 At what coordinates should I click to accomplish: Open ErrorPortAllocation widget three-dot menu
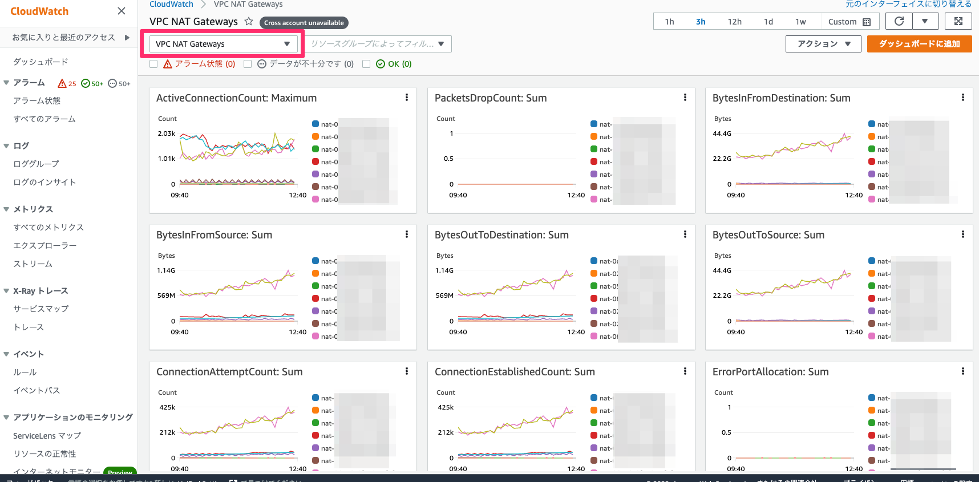pos(963,371)
